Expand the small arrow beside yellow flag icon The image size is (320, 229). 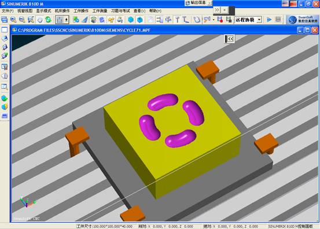pos(214,20)
